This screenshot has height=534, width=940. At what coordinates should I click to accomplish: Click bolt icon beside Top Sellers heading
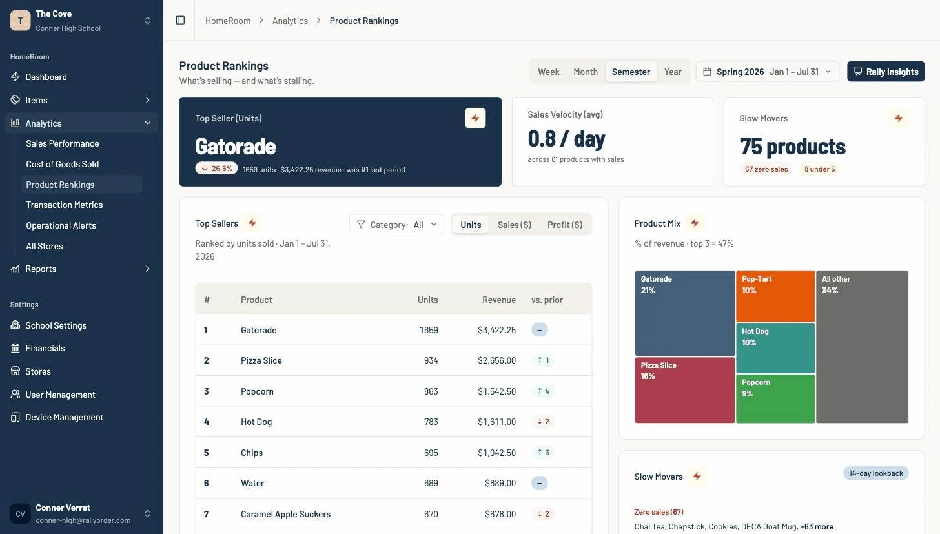click(x=252, y=223)
